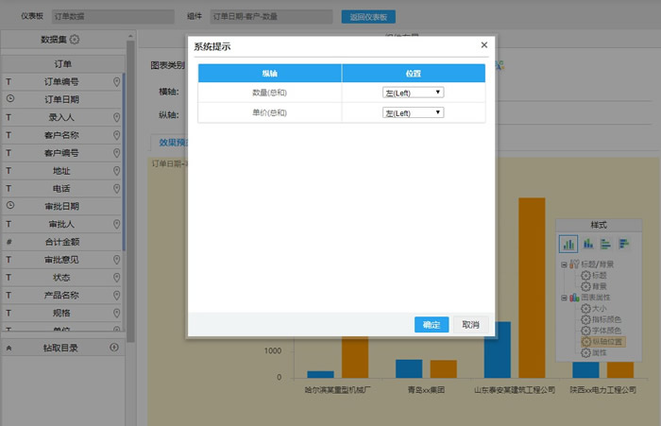
Task: Click the location pin icon for 订单编号
Action: pos(116,82)
